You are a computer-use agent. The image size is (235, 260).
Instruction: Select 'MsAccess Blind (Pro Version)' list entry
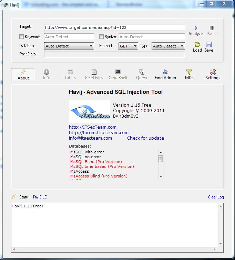point(99,176)
